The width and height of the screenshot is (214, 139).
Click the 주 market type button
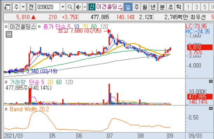point(16,7)
